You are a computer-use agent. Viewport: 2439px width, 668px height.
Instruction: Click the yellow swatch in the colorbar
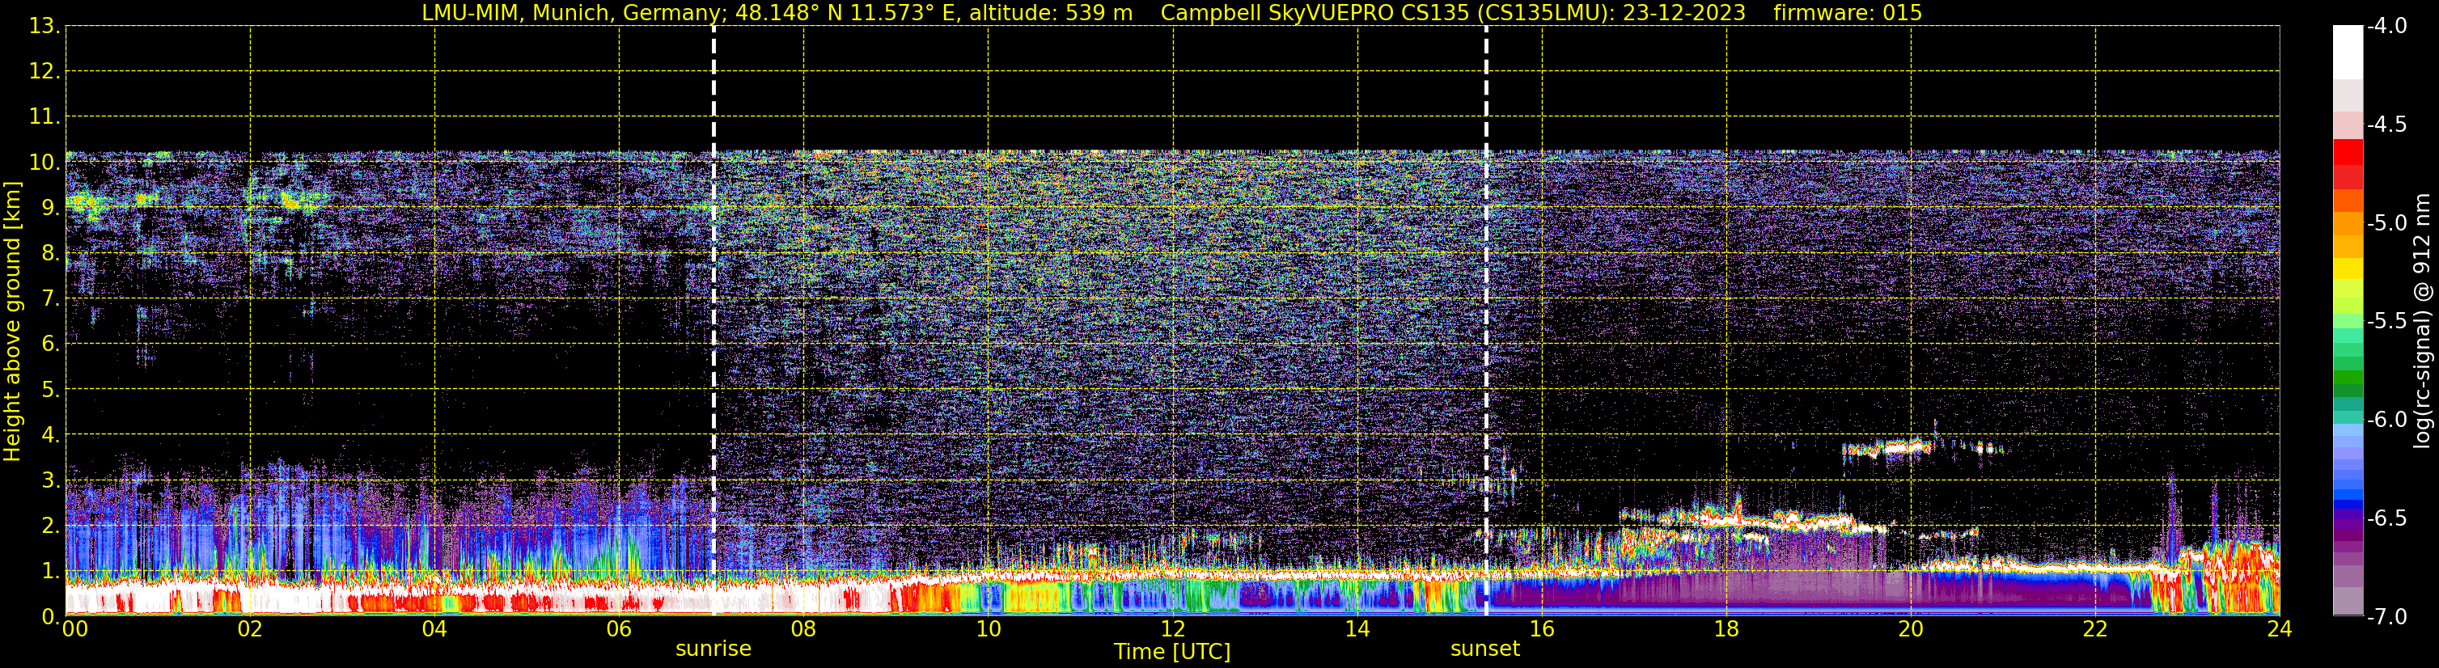tap(2348, 268)
